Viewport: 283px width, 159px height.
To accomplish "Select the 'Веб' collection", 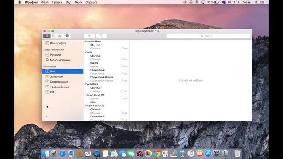I will [x=62, y=71].
